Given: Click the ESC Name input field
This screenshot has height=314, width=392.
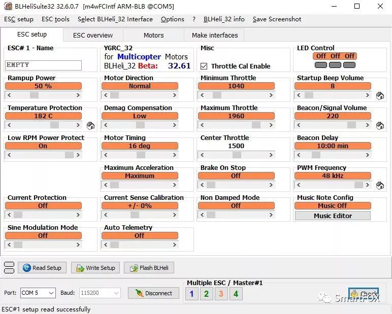Looking at the screenshot, I should 43,65.
